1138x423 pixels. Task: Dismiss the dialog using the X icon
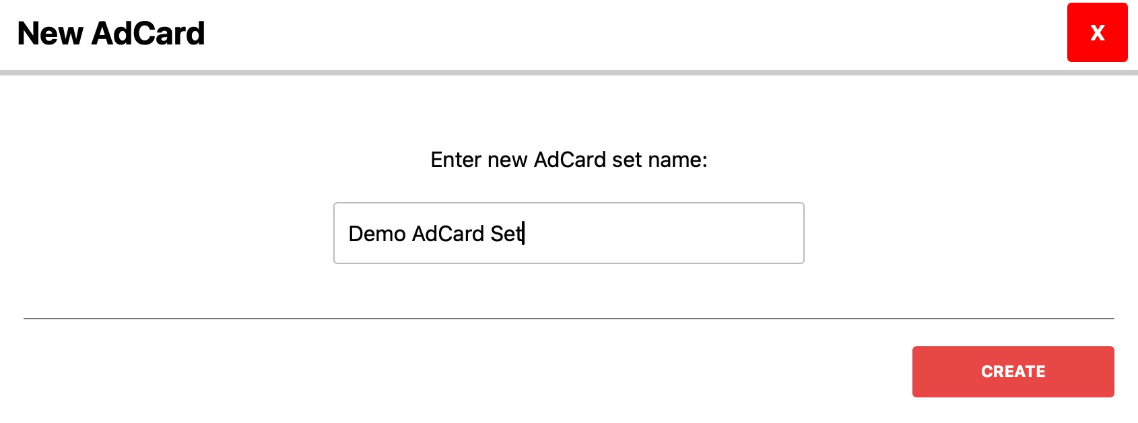[x=1097, y=32]
